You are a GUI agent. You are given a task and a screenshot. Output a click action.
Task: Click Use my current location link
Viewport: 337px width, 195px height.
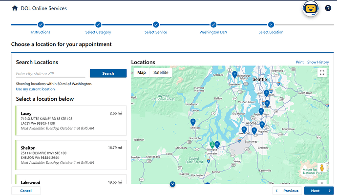point(35,89)
